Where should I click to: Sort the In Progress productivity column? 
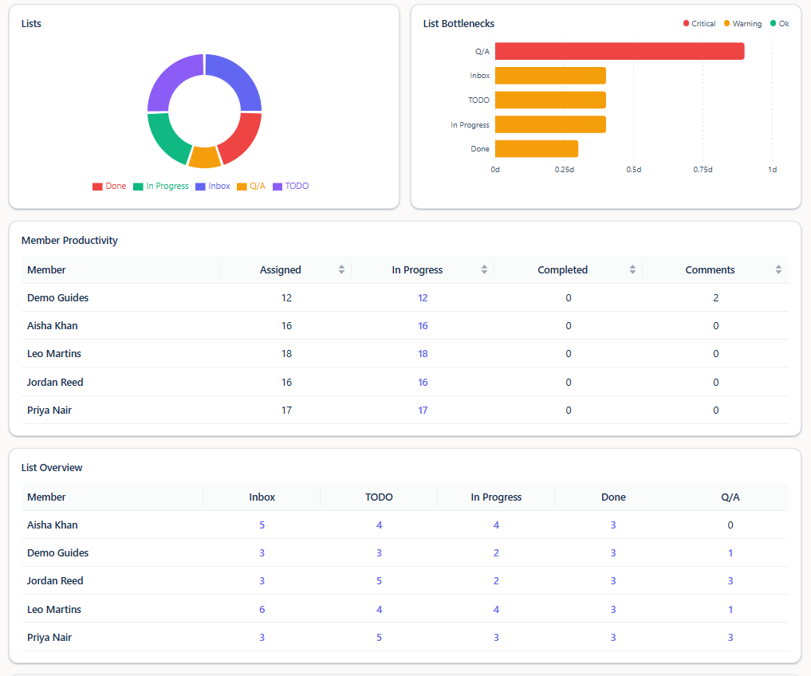coord(484,269)
